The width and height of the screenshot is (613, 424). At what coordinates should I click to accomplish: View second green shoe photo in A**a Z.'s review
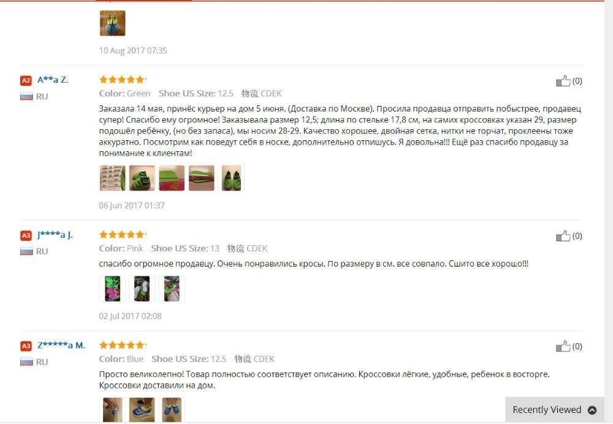coord(142,178)
